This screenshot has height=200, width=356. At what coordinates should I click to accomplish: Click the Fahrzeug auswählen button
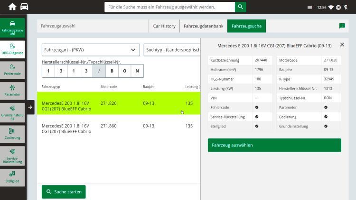[274, 145]
